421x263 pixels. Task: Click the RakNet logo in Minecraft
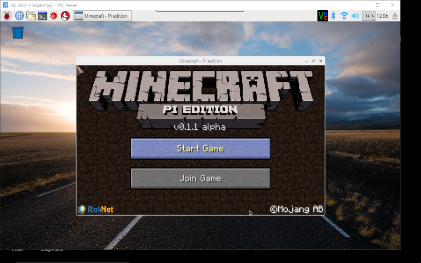coord(95,209)
